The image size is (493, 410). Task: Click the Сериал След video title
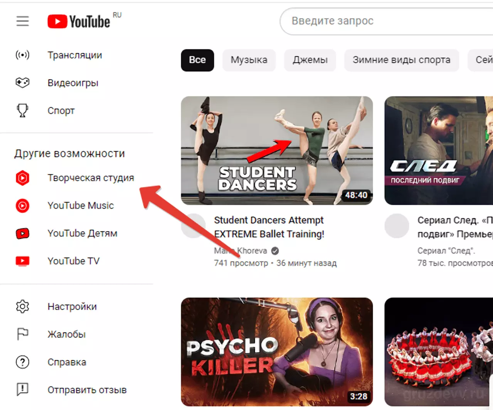point(455,227)
